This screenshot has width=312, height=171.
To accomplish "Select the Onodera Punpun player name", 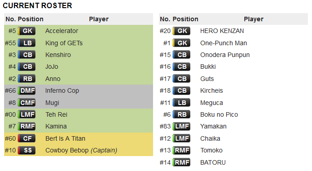I will pos(225,55).
